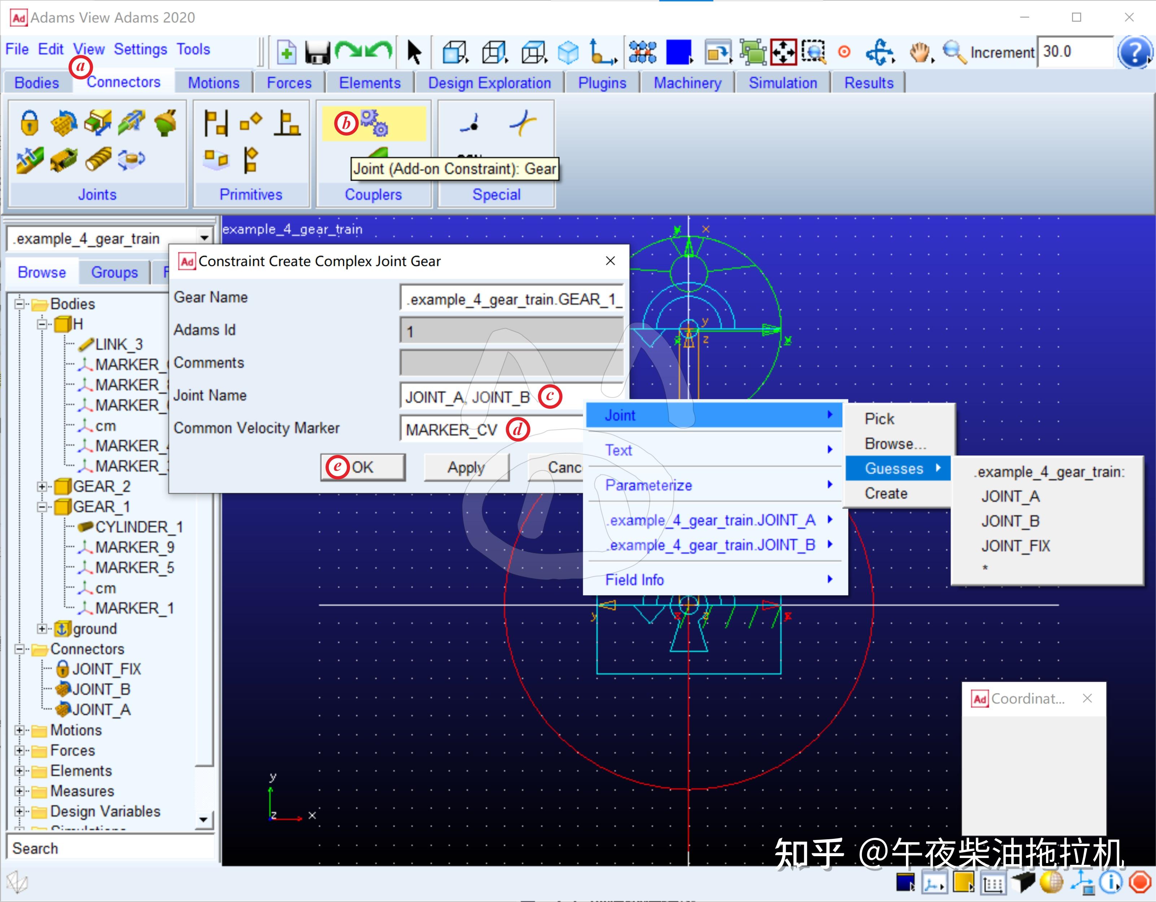
Task: Pick the Cylindrical Joint icon
Action: click(x=131, y=122)
